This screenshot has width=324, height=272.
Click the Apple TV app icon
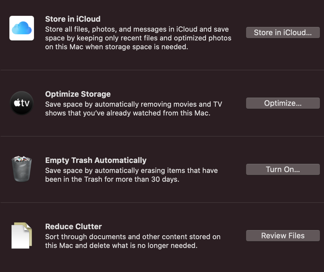pyautogui.click(x=22, y=103)
